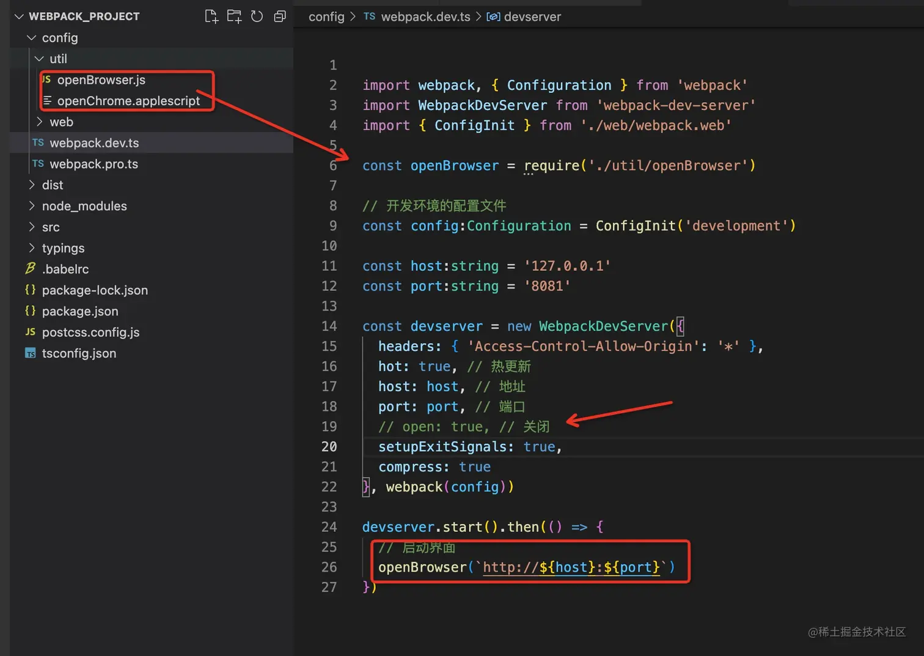Open openBrowser.js in the file tree
Screen dimensions: 924x656
[101, 80]
